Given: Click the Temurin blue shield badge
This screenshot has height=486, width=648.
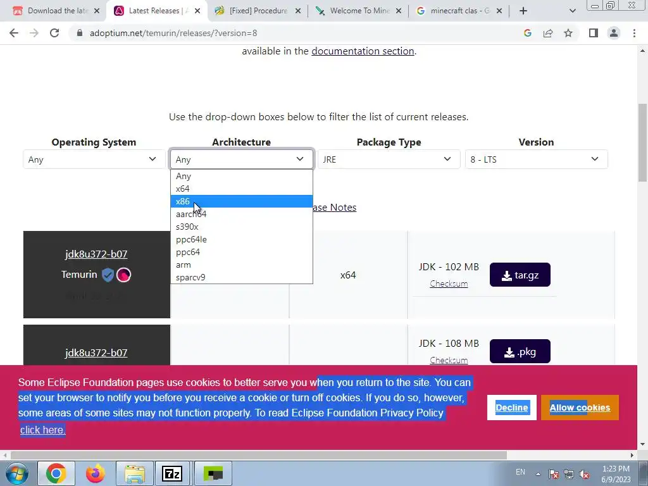Looking at the screenshot, I should (108, 275).
